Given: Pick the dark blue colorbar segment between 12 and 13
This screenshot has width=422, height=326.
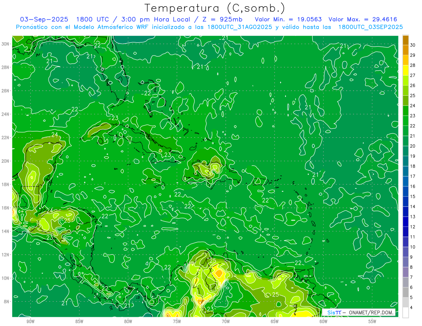Looking at the screenshot, I should [x=405, y=222].
